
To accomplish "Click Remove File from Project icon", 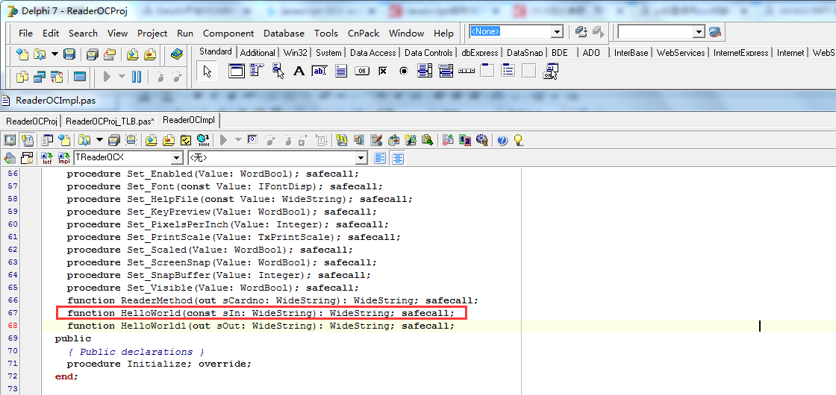I will pyautogui.click(x=150, y=54).
